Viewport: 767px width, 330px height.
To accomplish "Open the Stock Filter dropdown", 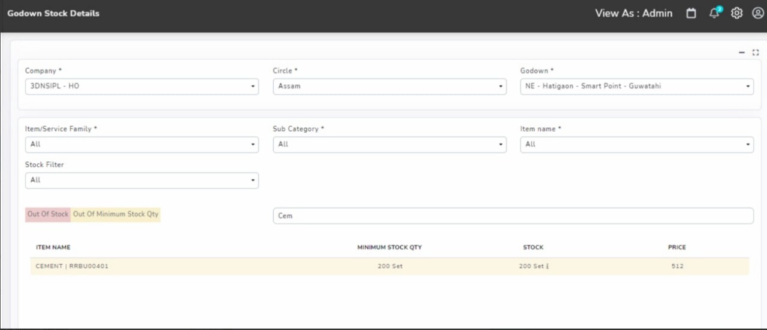I will pos(142,180).
